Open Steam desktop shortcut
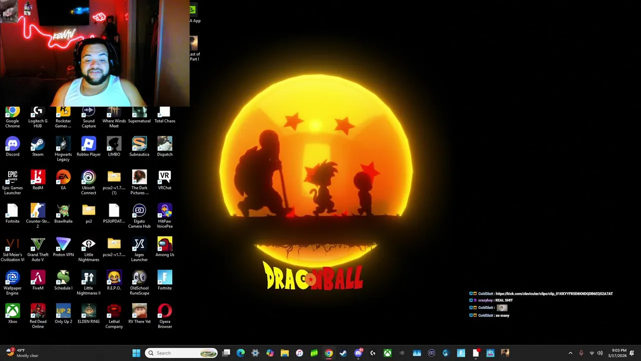The image size is (641, 361). click(x=38, y=147)
